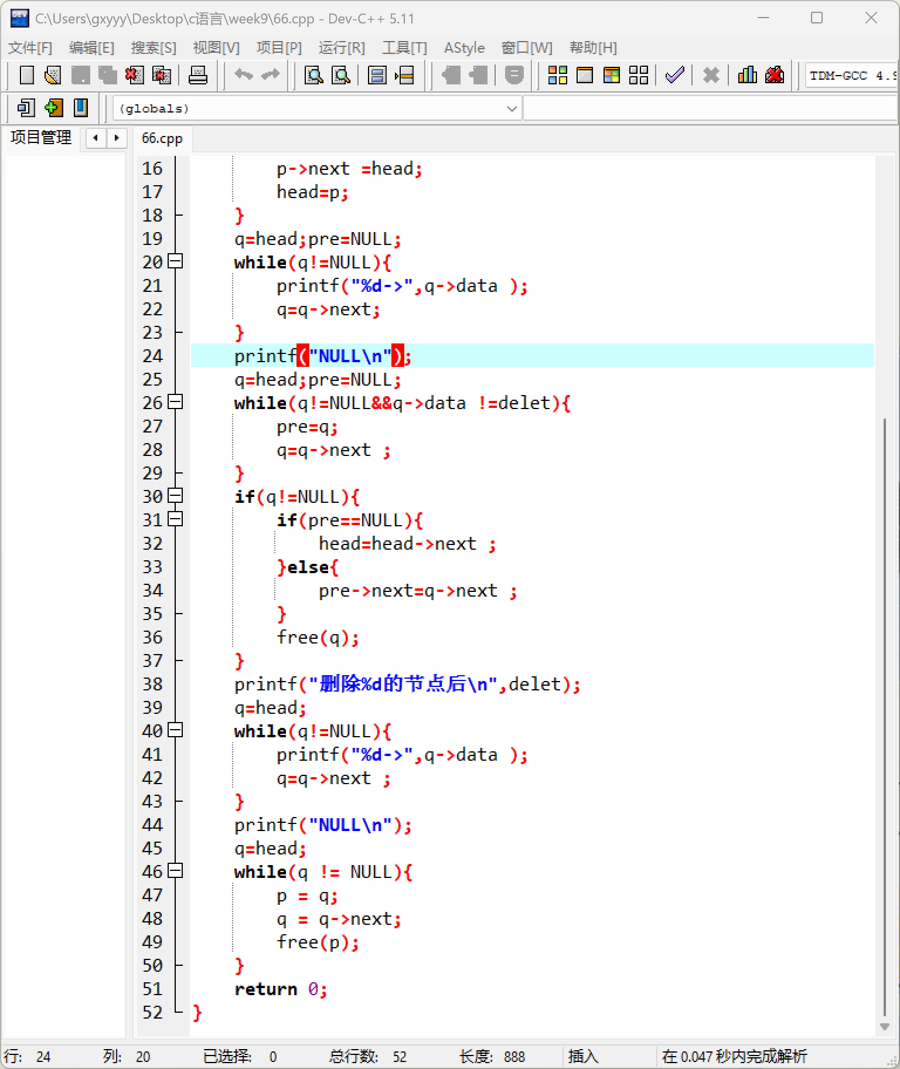This screenshot has height=1069, width=900.
Task: Collapse the while loop fold at line 26
Action: click(x=175, y=402)
